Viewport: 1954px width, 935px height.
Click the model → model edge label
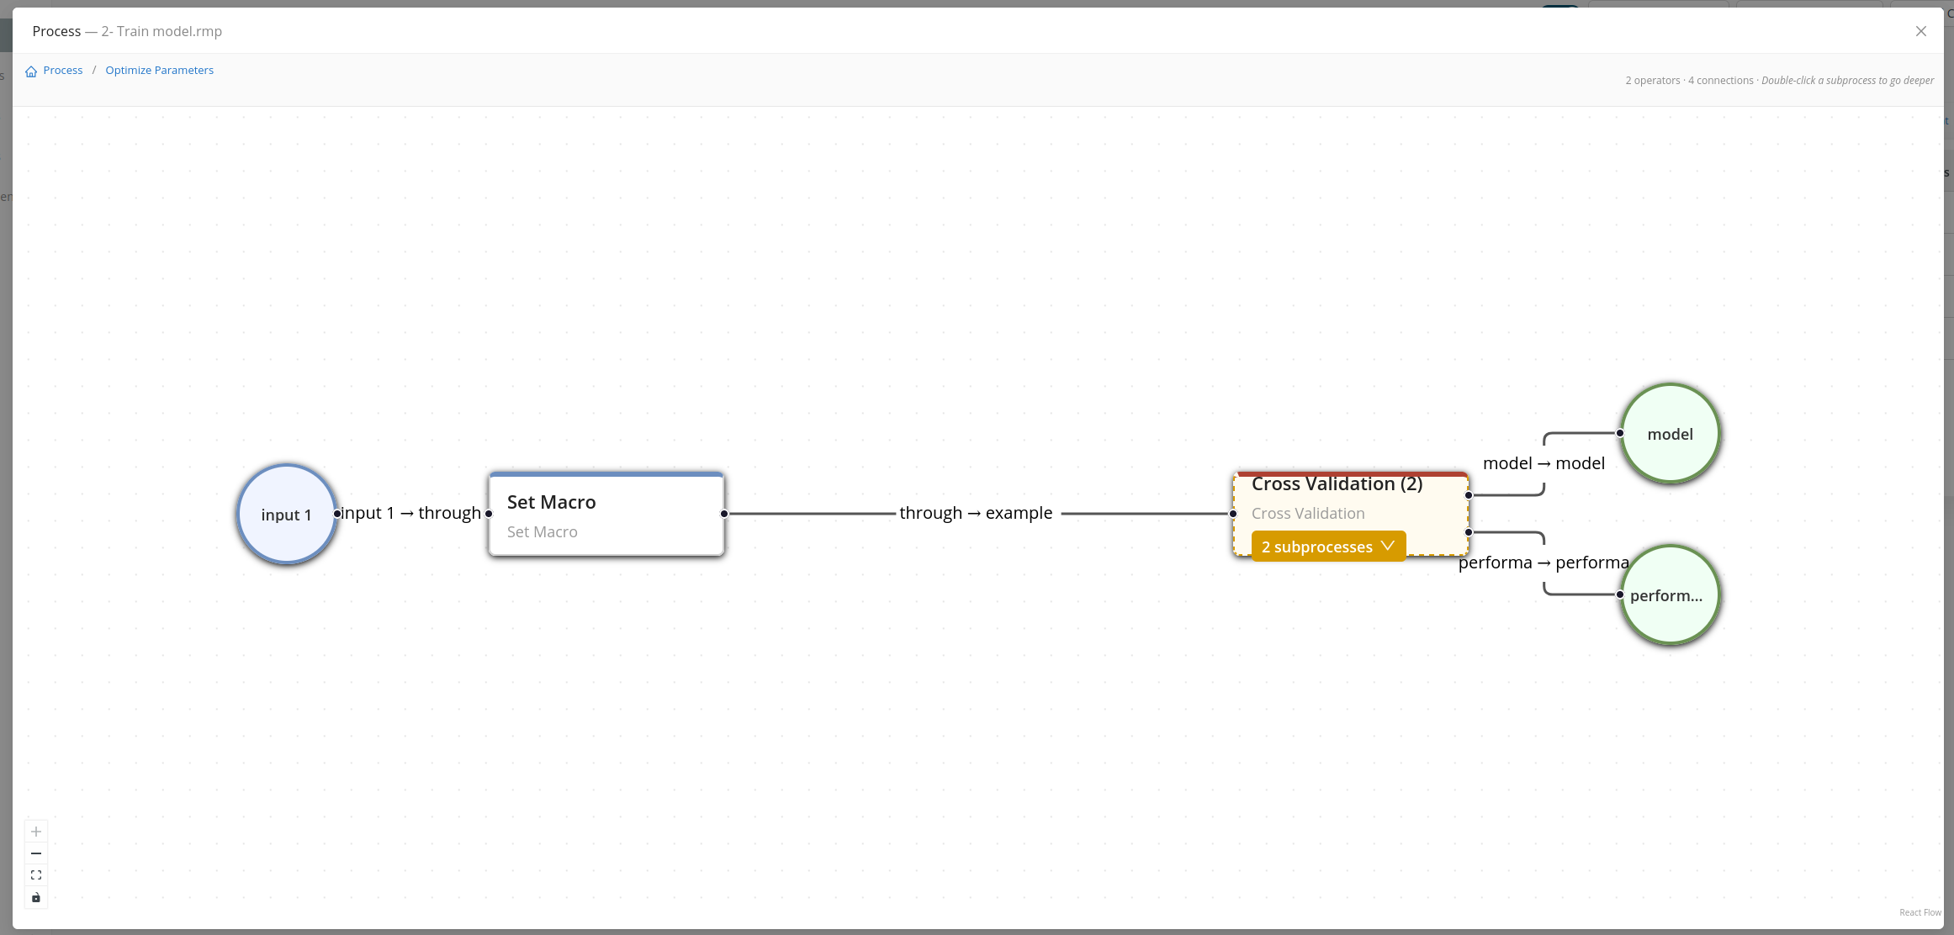click(x=1544, y=463)
